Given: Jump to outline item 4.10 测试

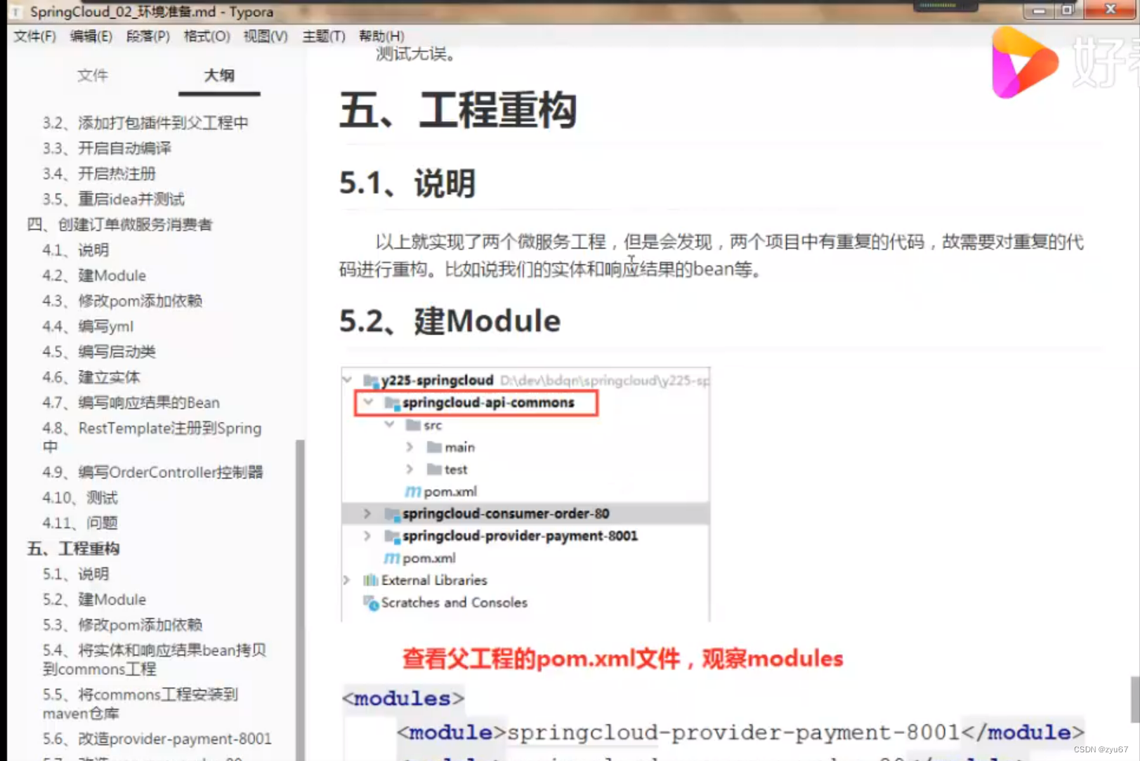Looking at the screenshot, I should pyautogui.click(x=79, y=498).
